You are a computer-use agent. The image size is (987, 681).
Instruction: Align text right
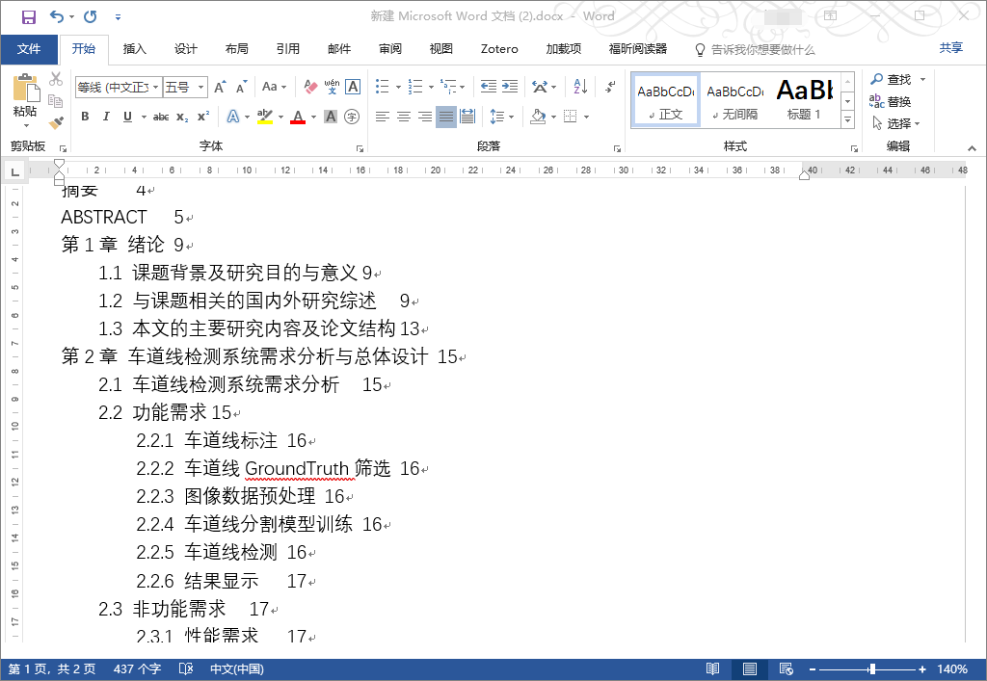pos(425,117)
